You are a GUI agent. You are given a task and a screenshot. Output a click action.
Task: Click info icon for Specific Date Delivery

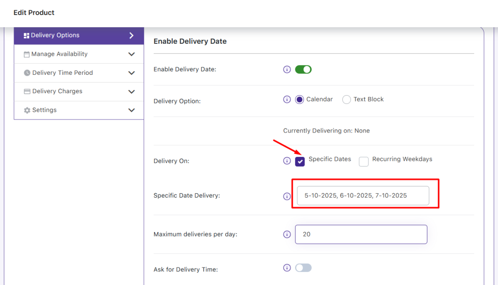pyautogui.click(x=287, y=196)
